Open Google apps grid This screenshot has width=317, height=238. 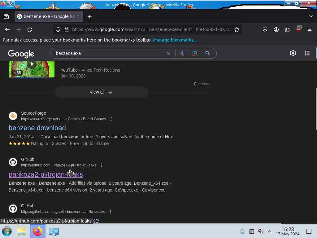coord(307,53)
